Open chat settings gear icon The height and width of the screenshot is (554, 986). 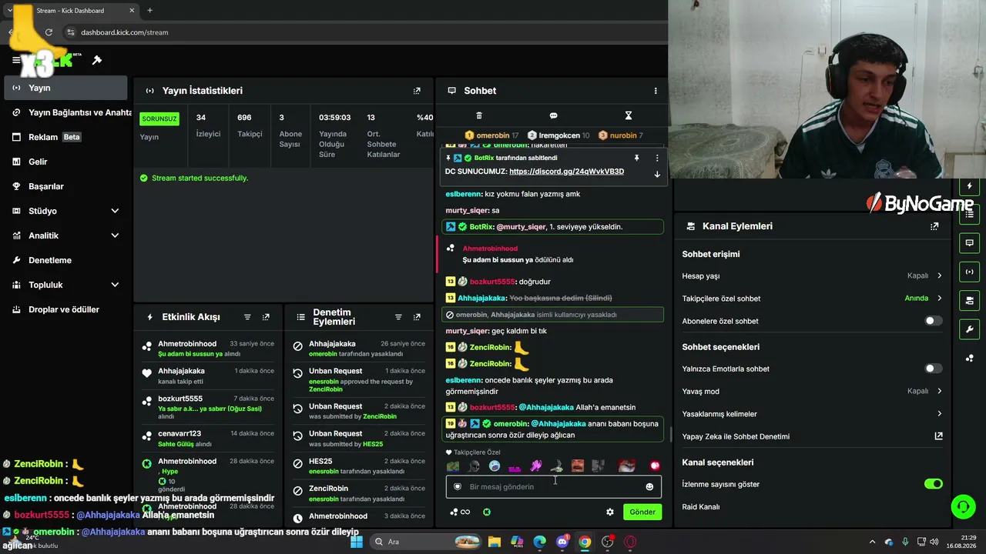pos(610,512)
